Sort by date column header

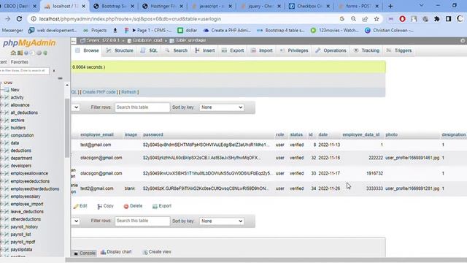323,134
